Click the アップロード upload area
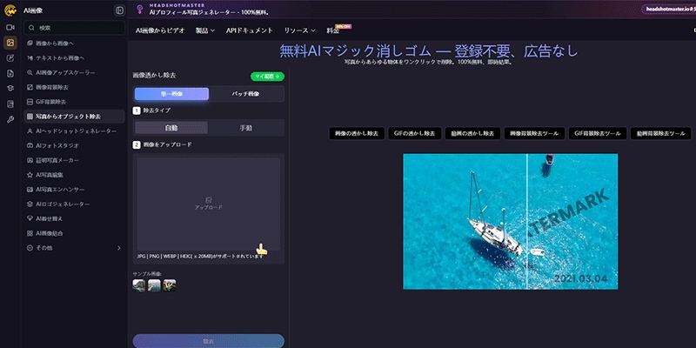This screenshot has width=696, height=348. (x=208, y=204)
